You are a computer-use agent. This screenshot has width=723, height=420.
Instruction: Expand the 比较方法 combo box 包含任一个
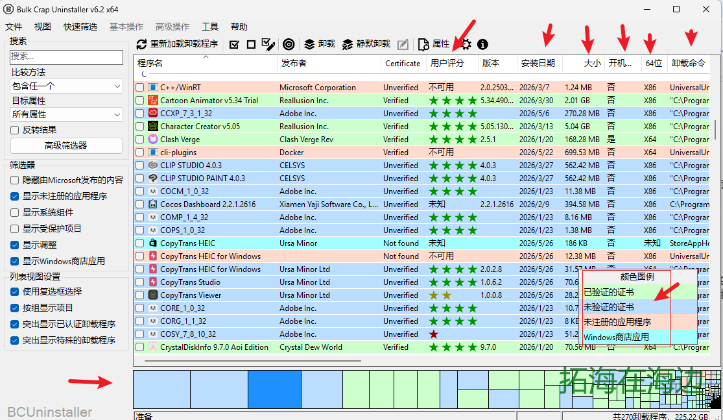[x=66, y=86]
